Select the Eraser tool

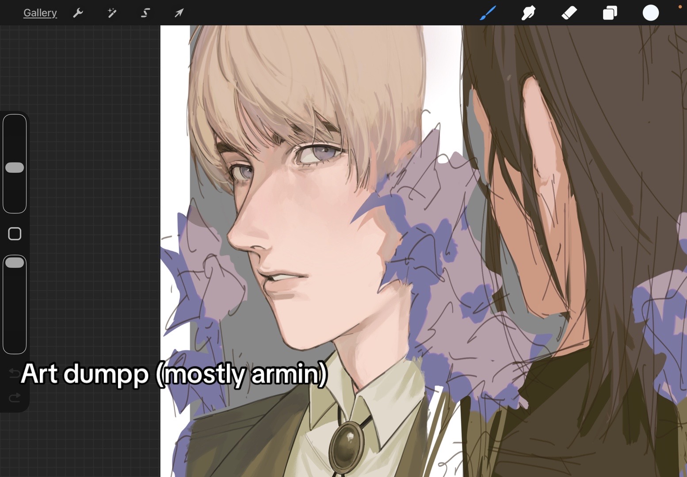569,13
